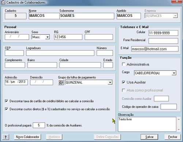
Task: Open the Empresa GRACES dropdown
Action: (x=175, y=16)
